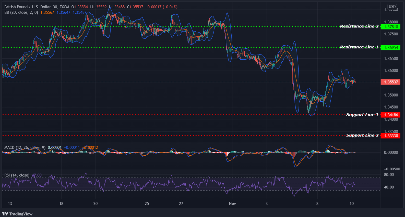Click the red 1.33330 price tag
Viewport: 405px width, 217px height.
pyautogui.click(x=390, y=136)
